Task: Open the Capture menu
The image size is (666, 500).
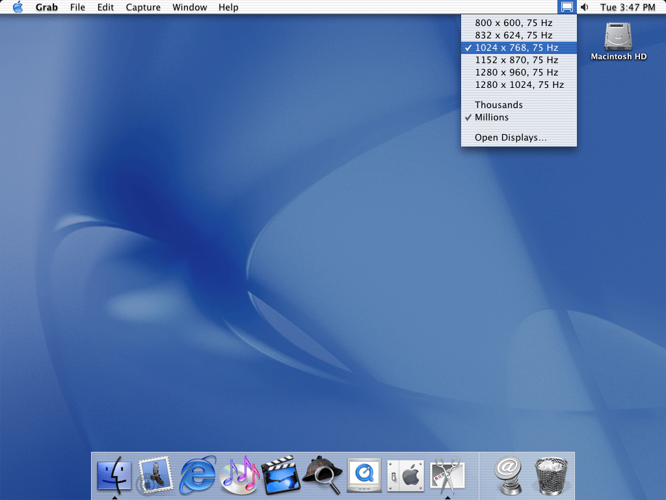Action: pos(143,7)
